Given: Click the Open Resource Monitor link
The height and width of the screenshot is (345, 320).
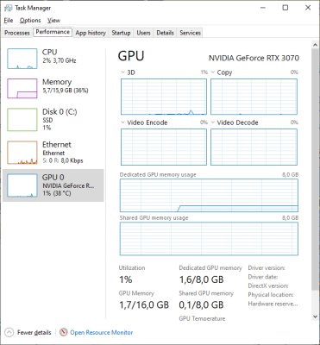Looking at the screenshot, I should pos(102,333).
